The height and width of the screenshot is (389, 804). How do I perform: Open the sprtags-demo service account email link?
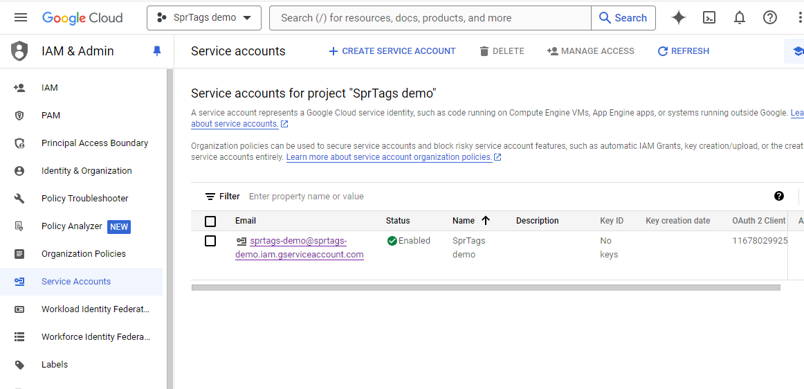300,247
